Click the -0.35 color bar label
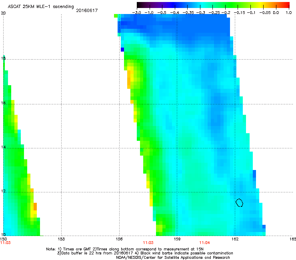 pyautogui.click(x=188, y=13)
